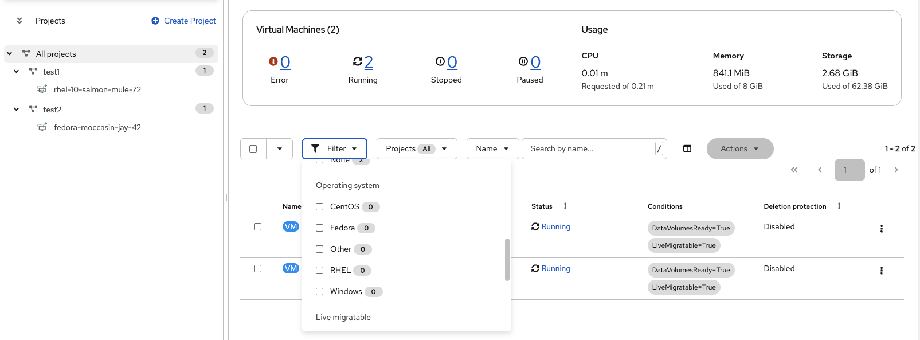This screenshot has width=920, height=340.
Task: Go to next page arrow
Action: [x=896, y=170]
